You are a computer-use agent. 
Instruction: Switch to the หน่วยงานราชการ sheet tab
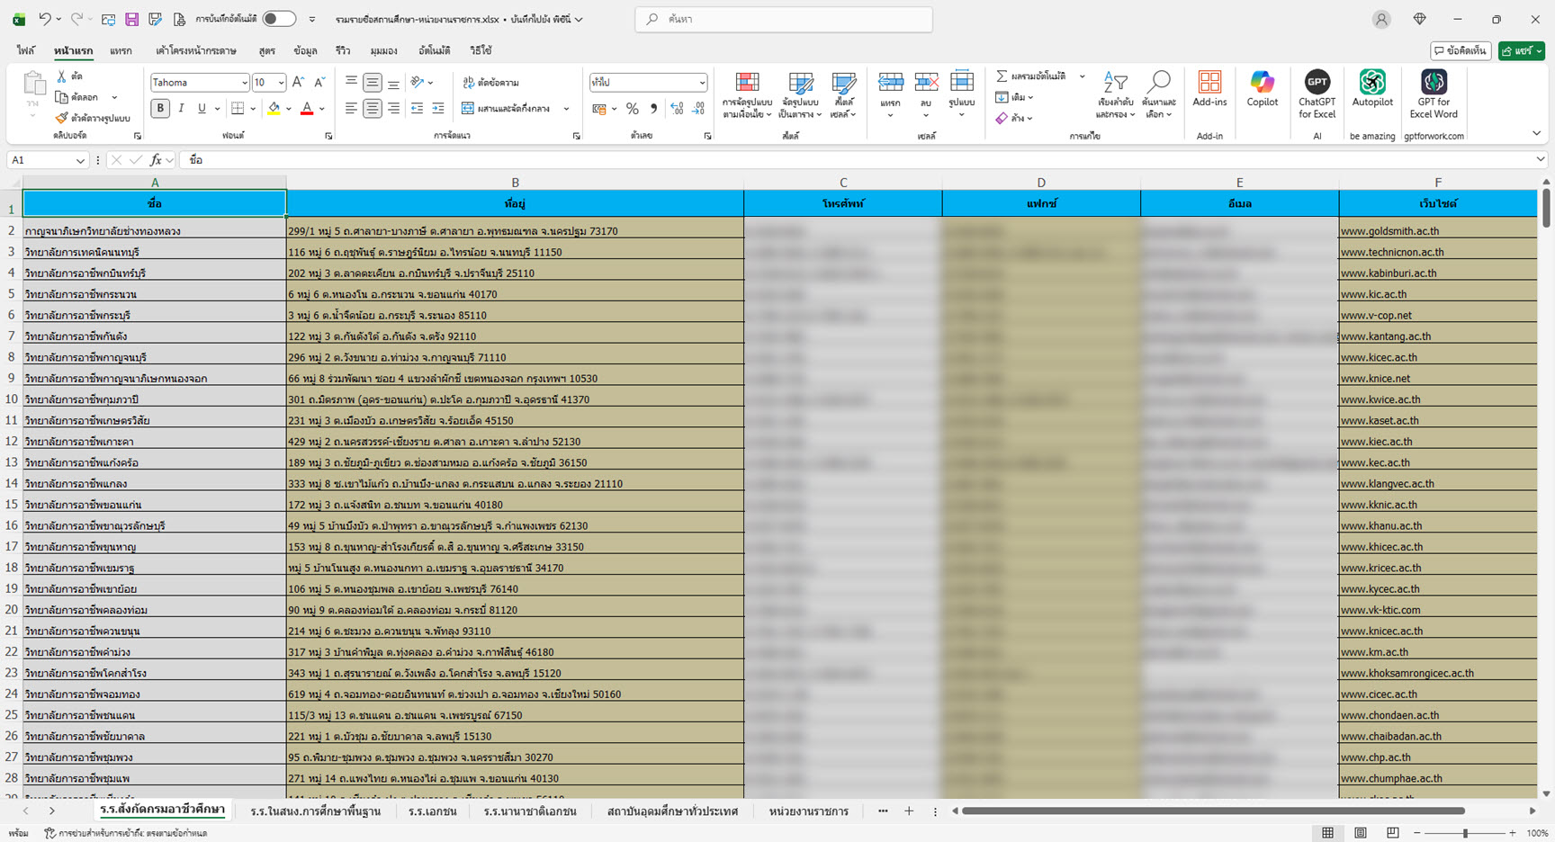(808, 811)
